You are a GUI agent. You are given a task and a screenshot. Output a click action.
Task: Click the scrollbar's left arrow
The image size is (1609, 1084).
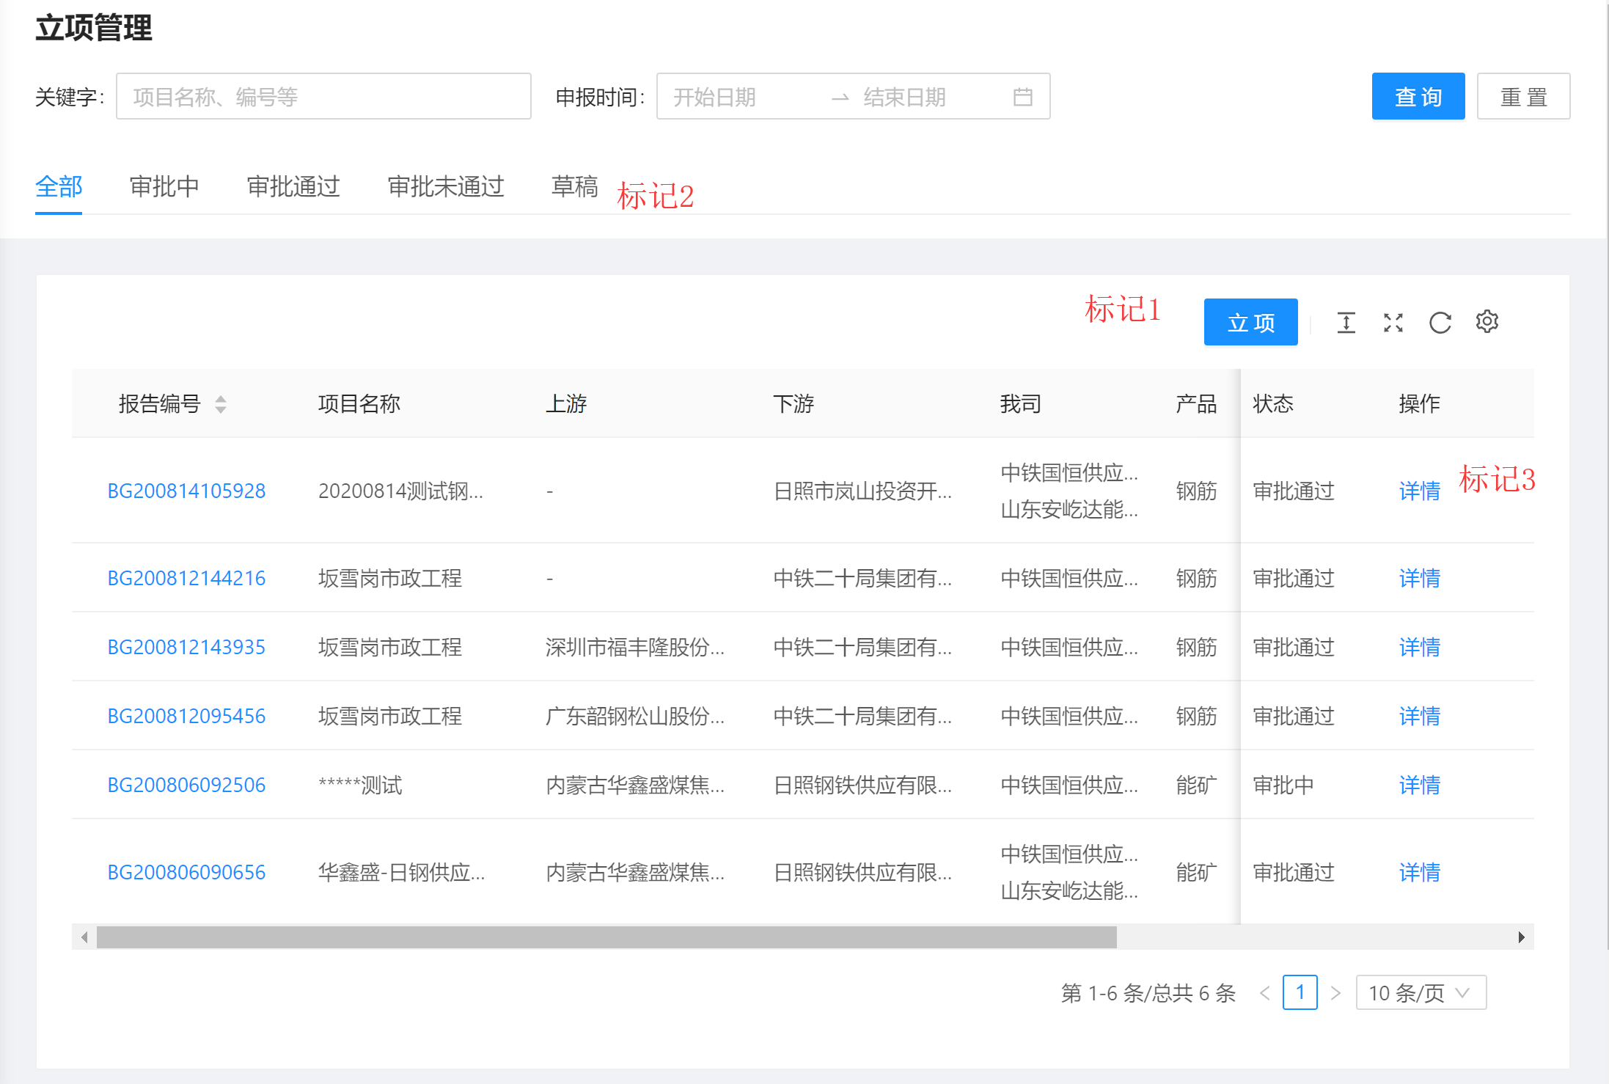click(84, 937)
